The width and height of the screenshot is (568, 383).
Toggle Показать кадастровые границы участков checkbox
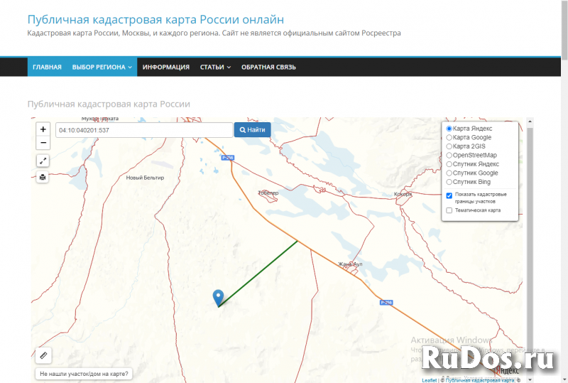click(x=449, y=195)
